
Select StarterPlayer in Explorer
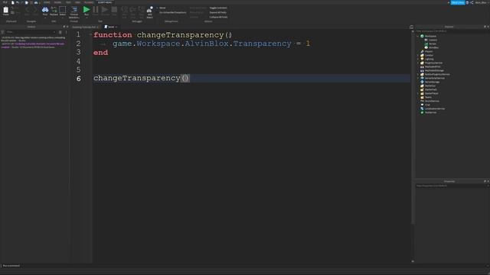pyautogui.click(x=431, y=93)
